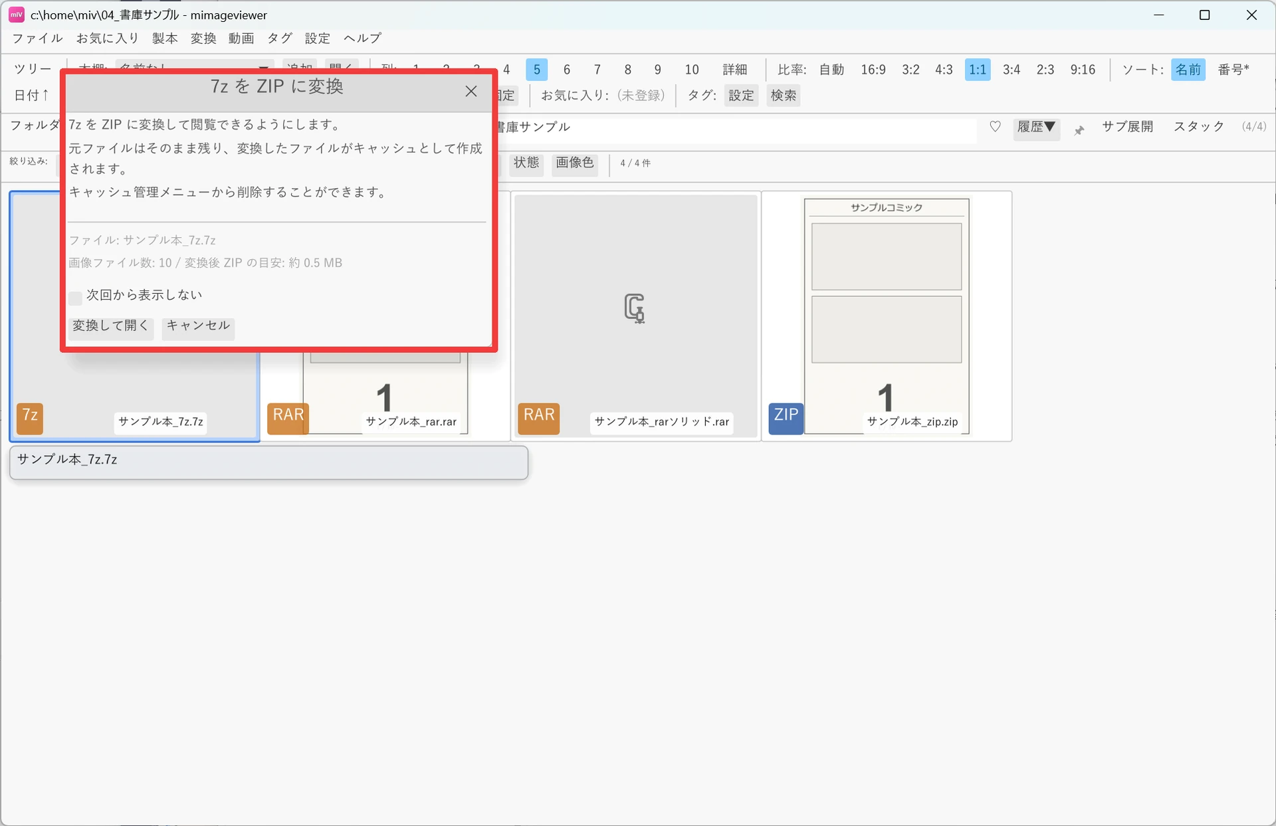Open the 動画 menu
The width and height of the screenshot is (1276, 826).
pos(241,39)
